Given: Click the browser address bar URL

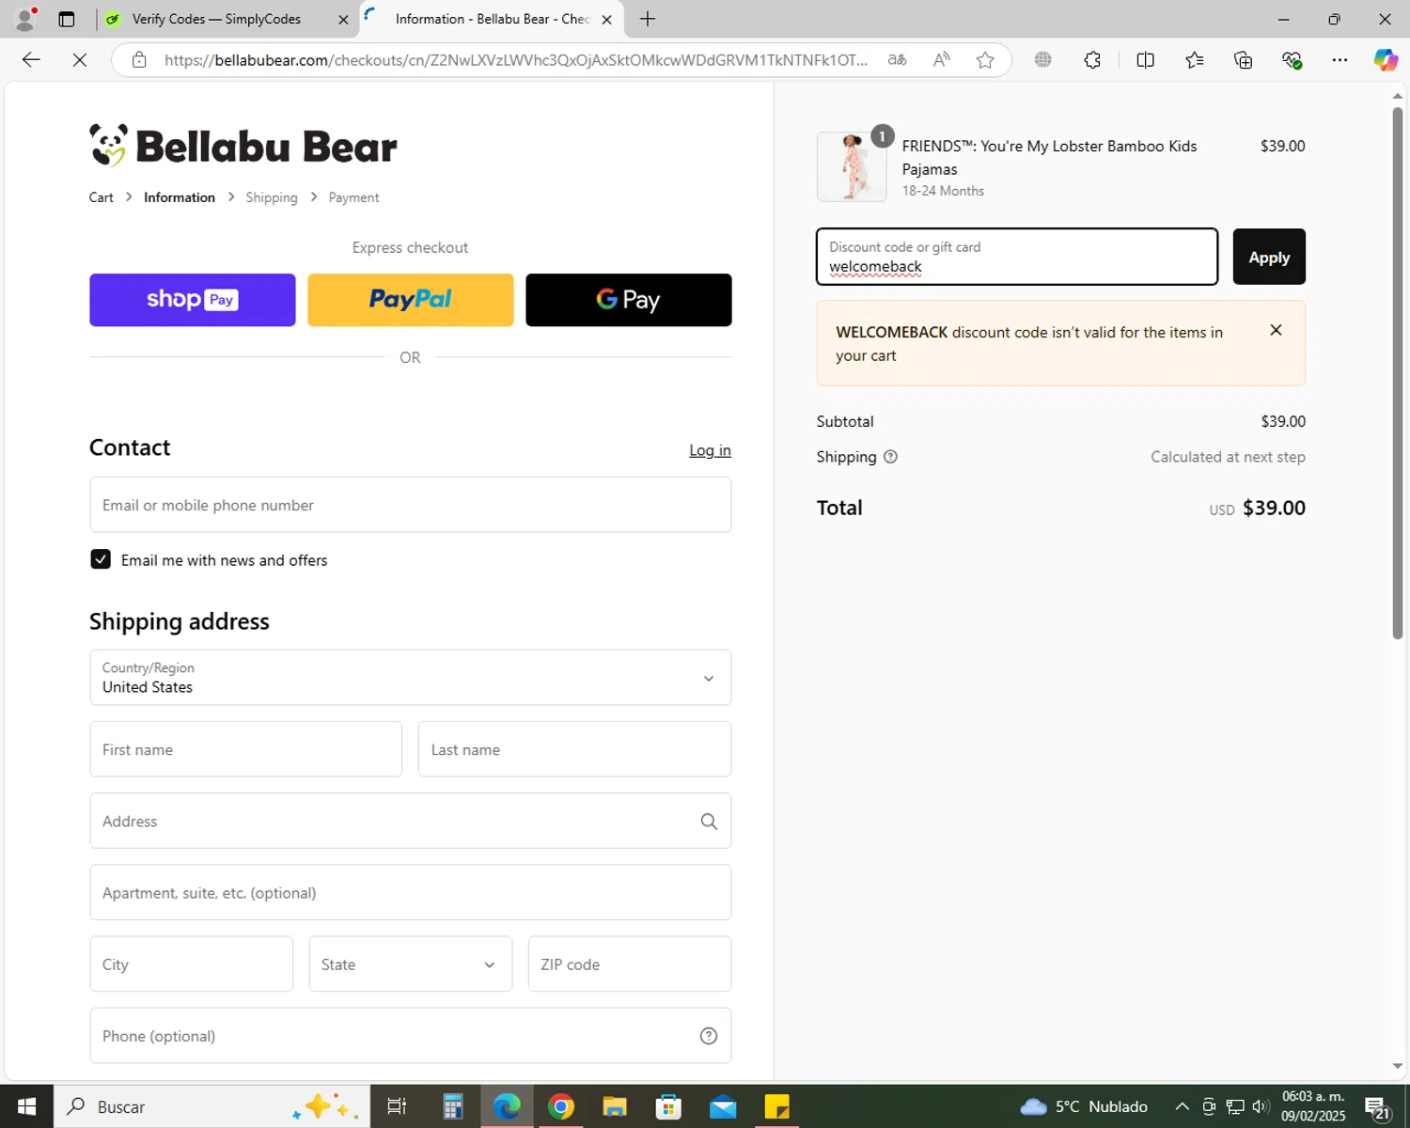Looking at the screenshot, I should pos(516,60).
